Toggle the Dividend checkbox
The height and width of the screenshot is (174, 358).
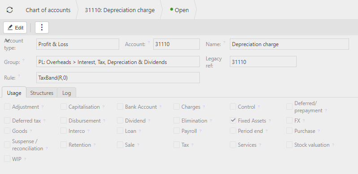tap(120, 120)
